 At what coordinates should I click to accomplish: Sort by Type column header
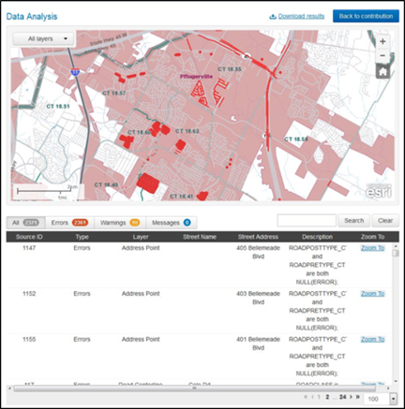click(x=82, y=237)
